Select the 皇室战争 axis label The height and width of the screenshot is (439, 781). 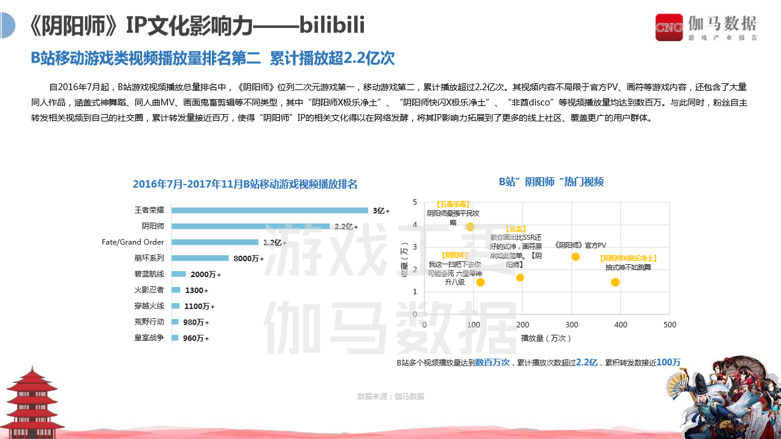[149, 338]
